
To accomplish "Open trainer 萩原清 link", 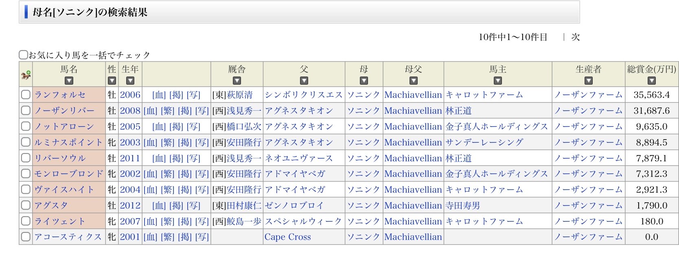I will click(x=240, y=95).
